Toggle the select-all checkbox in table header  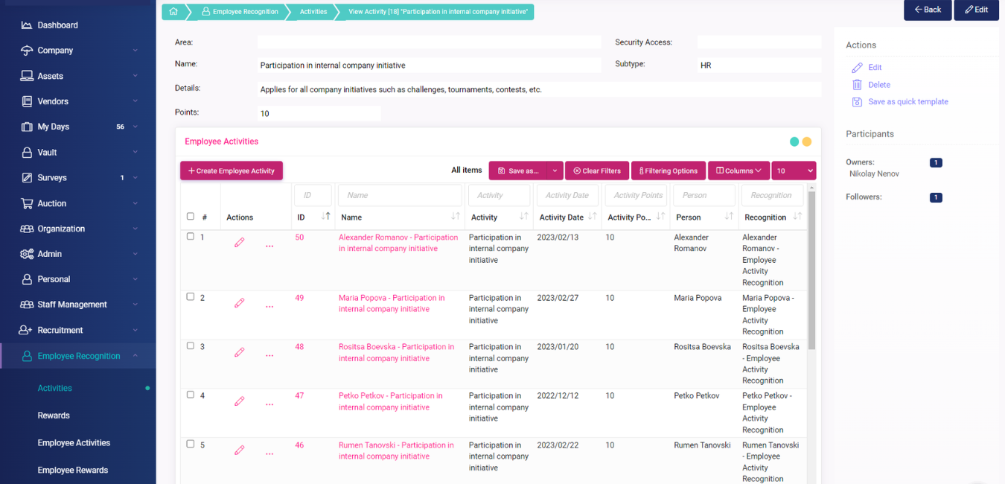(191, 217)
